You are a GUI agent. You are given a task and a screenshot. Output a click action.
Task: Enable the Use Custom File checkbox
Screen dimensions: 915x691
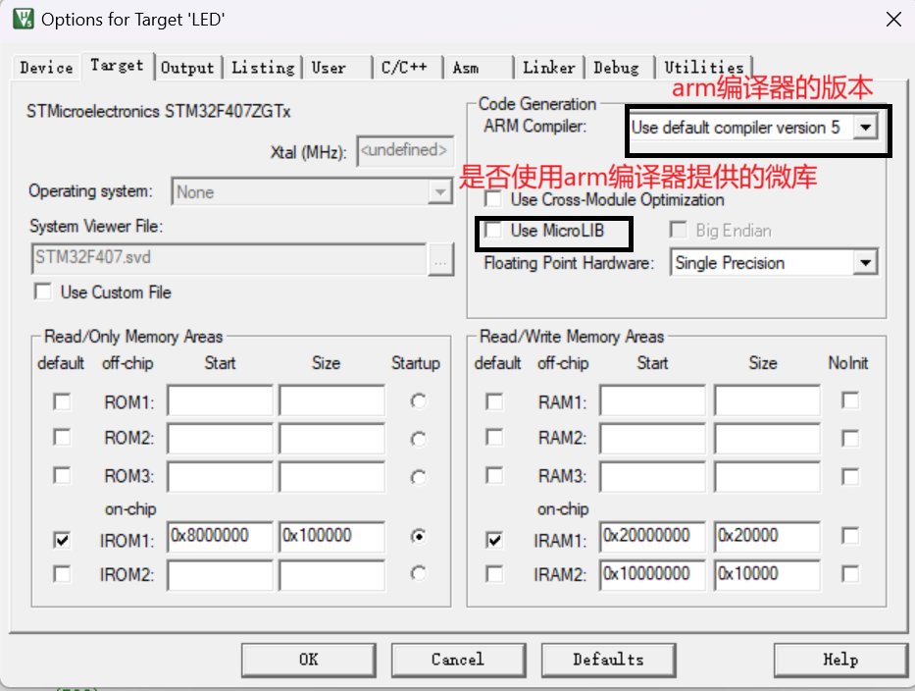pyautogui.click(x=43, y=292)
